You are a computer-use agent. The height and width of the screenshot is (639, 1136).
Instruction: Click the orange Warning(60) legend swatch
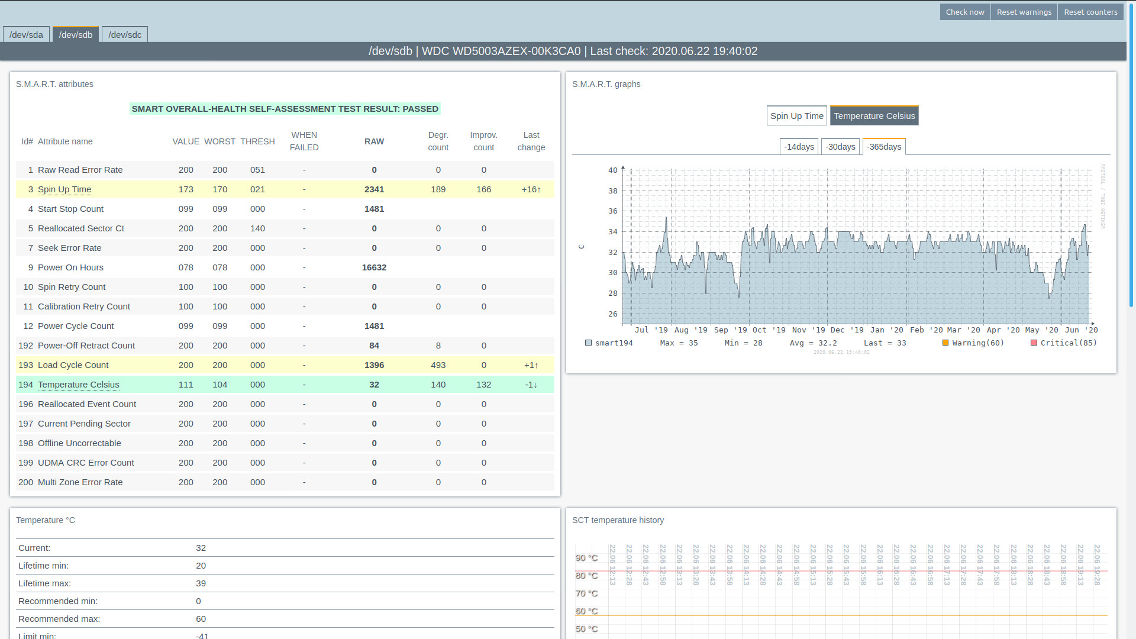945,343
